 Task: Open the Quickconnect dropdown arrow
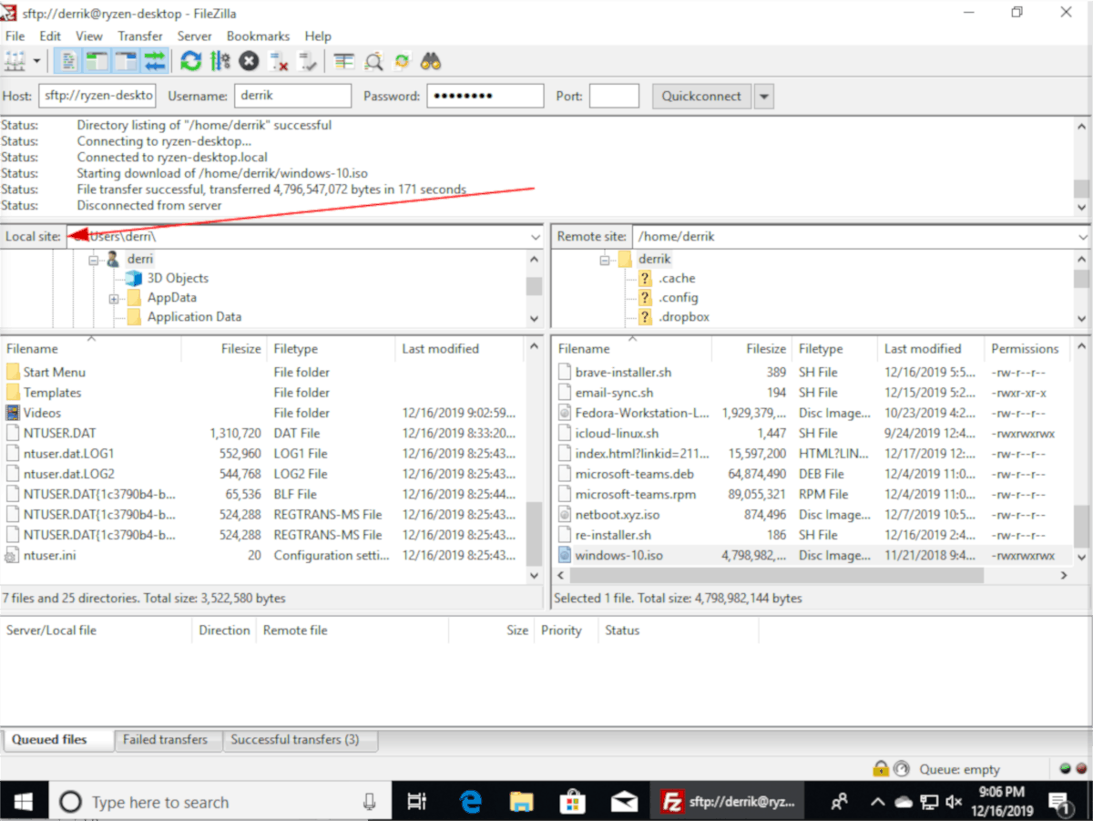763,95
